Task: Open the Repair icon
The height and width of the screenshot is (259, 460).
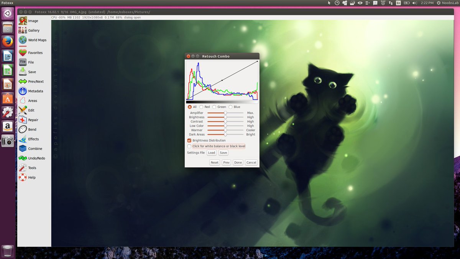Action: pyautogui.click(x=23, y=120)
